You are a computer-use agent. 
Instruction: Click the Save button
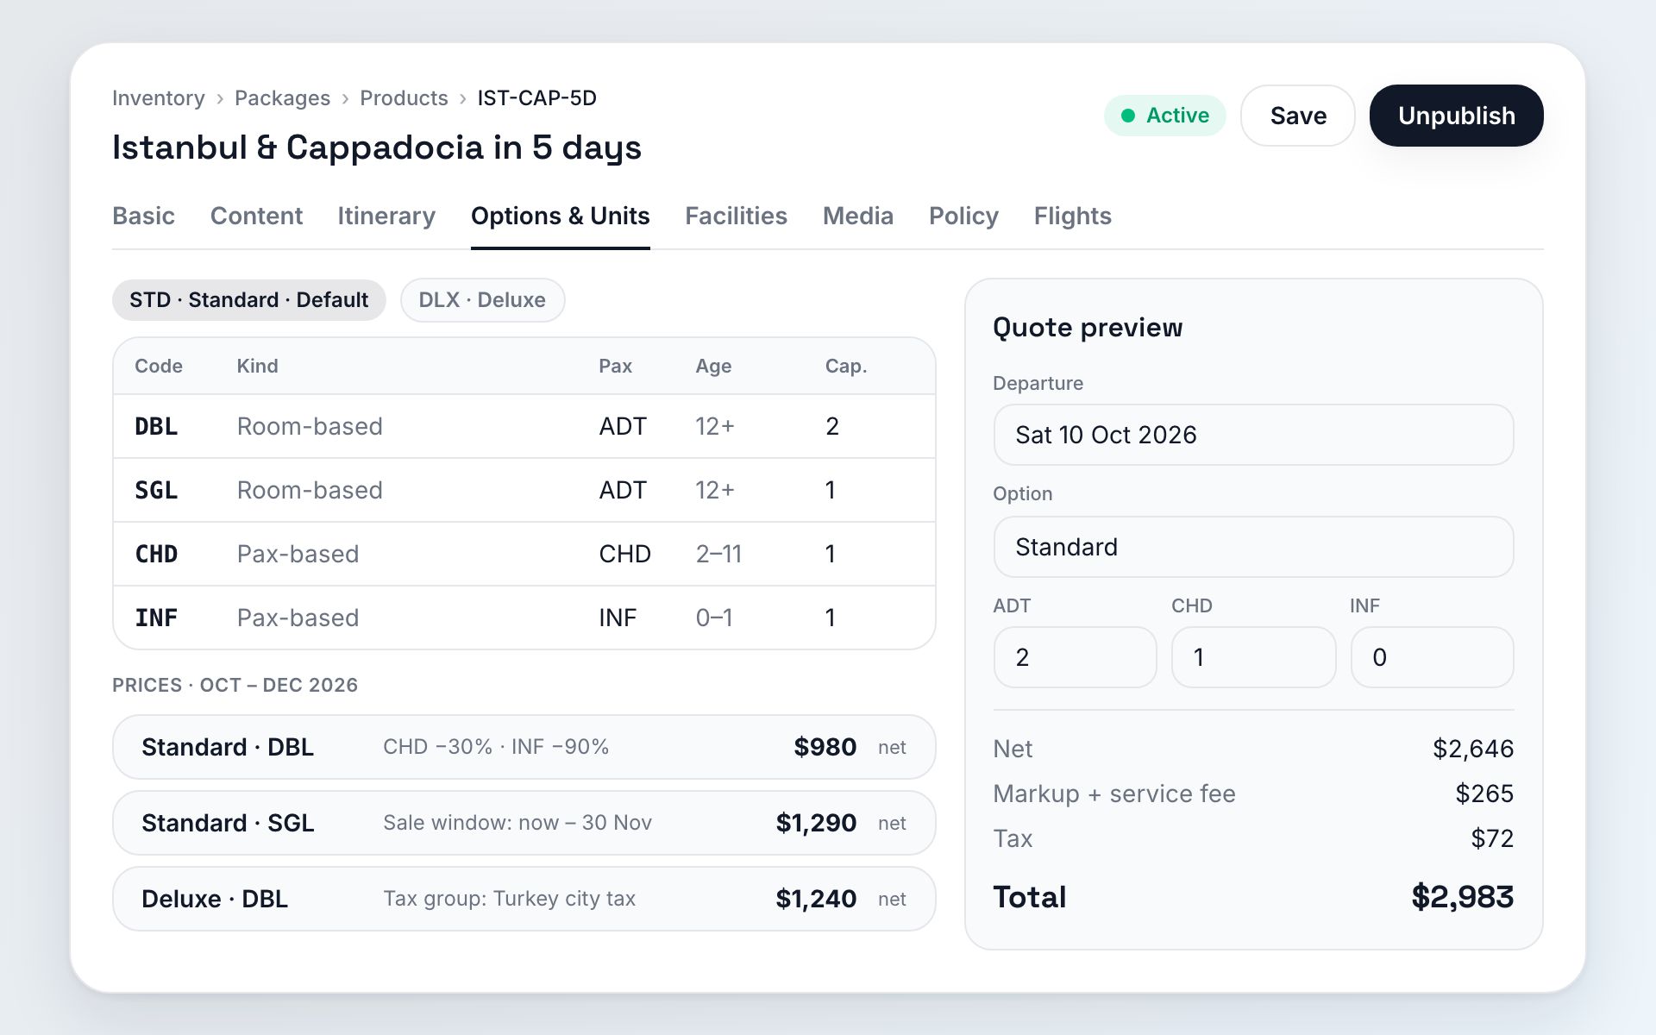click(1297, 116)
